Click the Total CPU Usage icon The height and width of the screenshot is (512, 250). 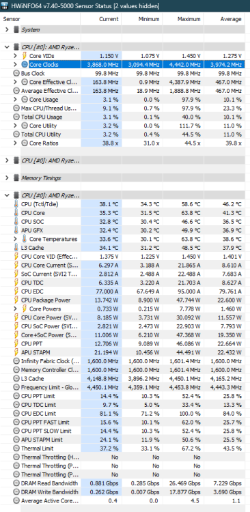16,117
